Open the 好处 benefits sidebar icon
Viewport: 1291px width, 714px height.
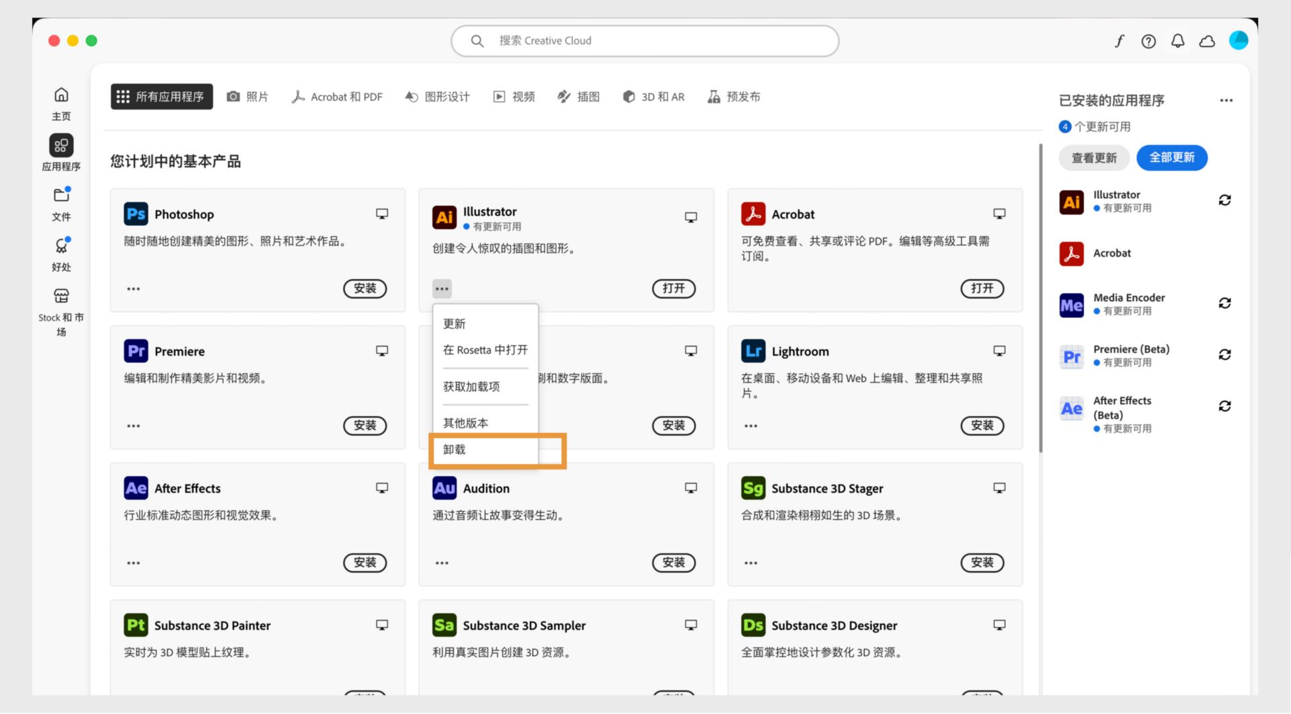[x=61, y=245]
